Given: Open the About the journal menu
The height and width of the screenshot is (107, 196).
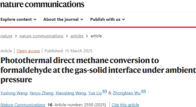Looking at the screenshot, I should (63, 19).
